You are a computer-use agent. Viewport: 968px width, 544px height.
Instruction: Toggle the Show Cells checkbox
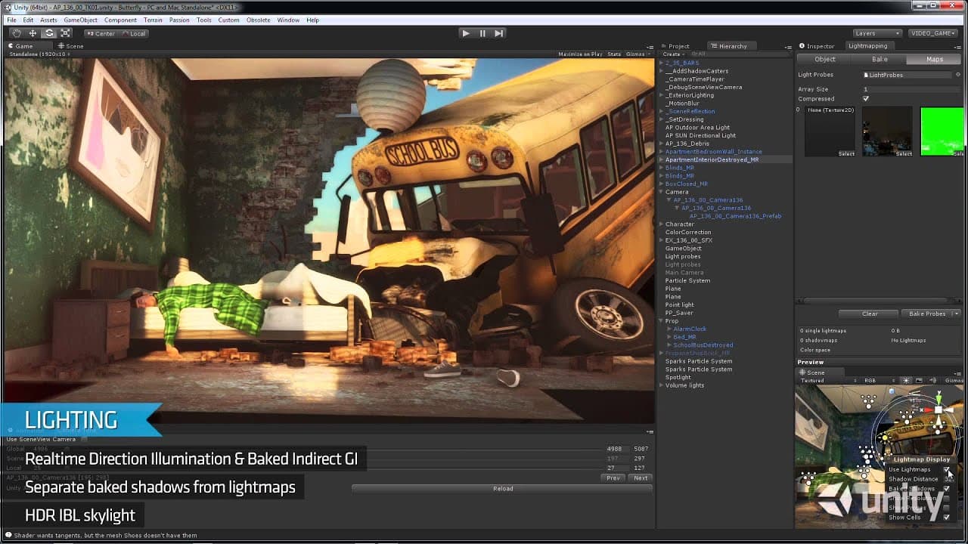tap(947, 518)
